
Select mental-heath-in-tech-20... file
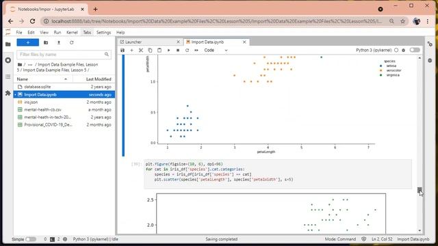[64, 117]
